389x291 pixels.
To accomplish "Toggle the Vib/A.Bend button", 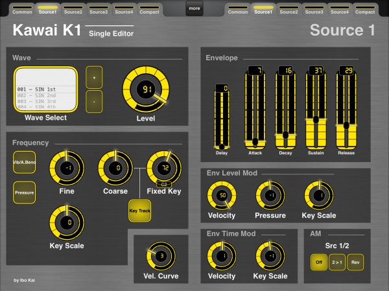I will 25,162.
